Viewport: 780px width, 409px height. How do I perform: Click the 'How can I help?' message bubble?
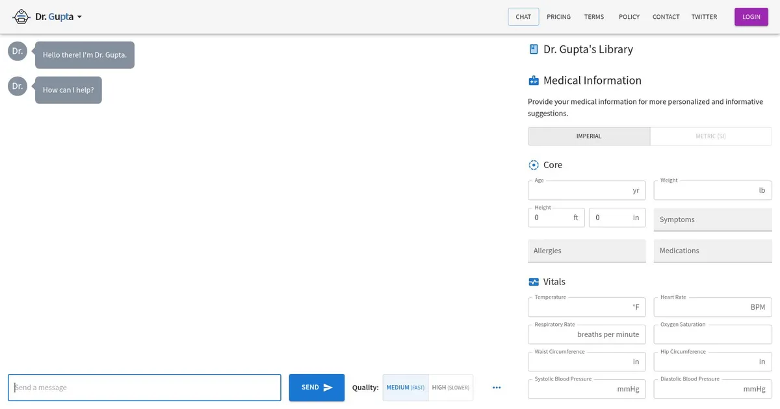(68, 90)
